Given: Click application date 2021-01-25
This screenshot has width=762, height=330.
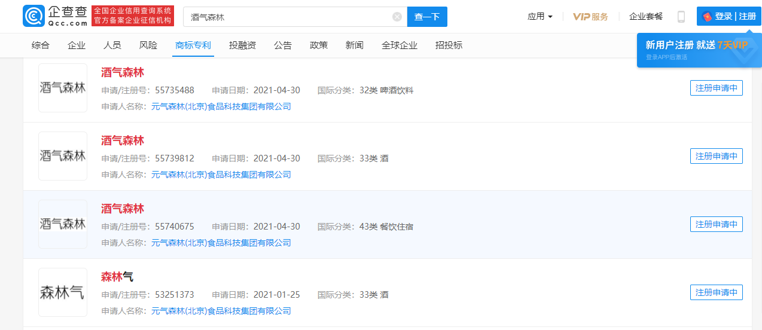Looking at the screenshot, I should [x=277, y=295].
